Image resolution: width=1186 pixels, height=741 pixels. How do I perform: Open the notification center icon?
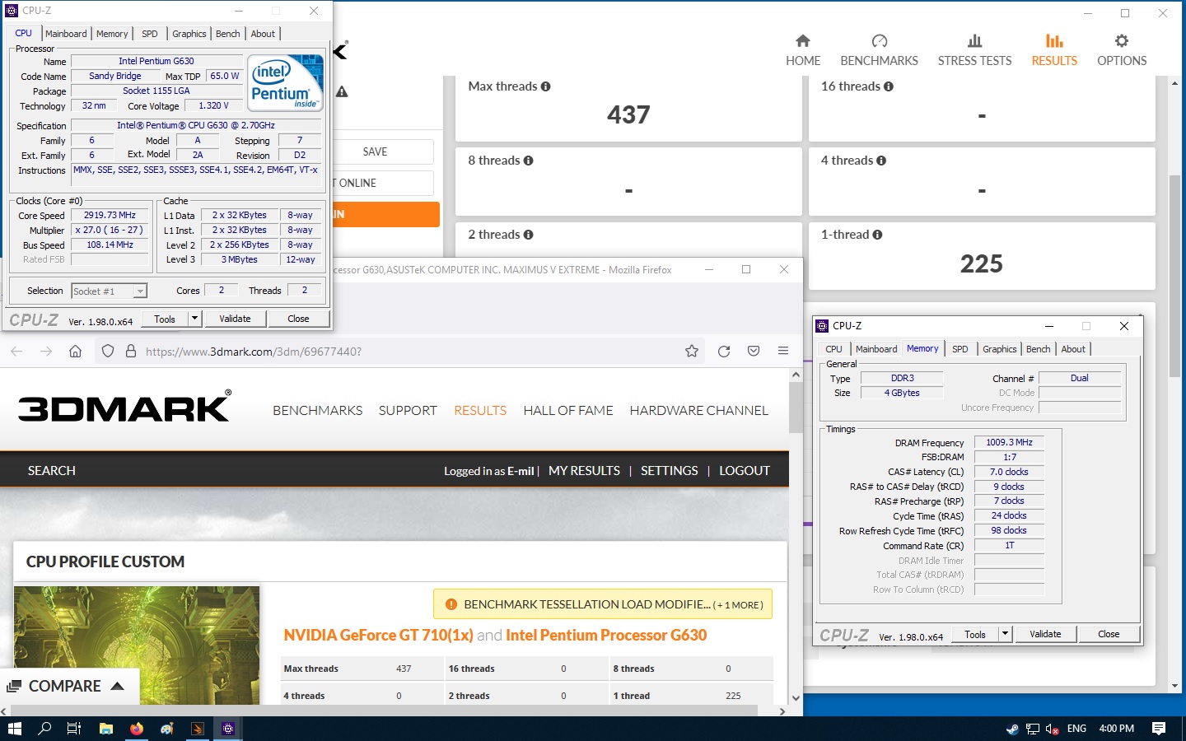coord(1159,729)
